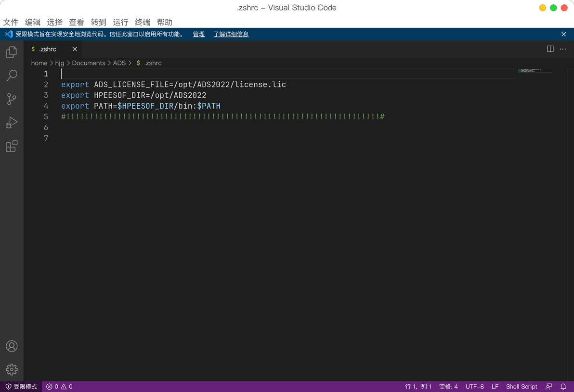The image size is (574, 392).
Task: Open the errors and warnings indicator
Action: [x=59, y=387]
